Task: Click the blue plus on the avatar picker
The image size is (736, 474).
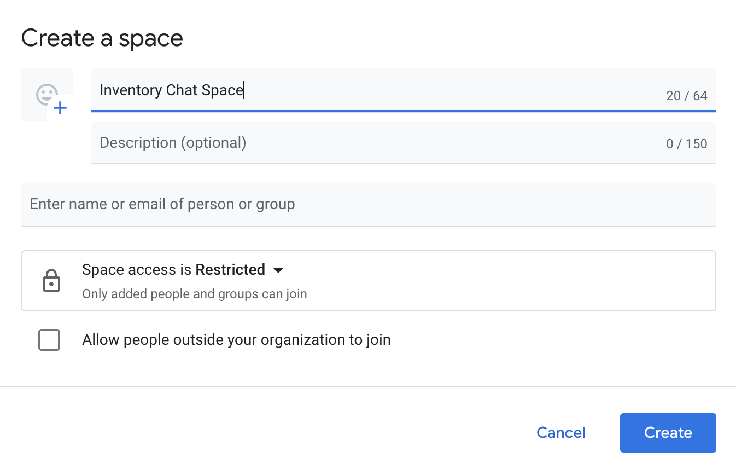Action: (59, 108)
